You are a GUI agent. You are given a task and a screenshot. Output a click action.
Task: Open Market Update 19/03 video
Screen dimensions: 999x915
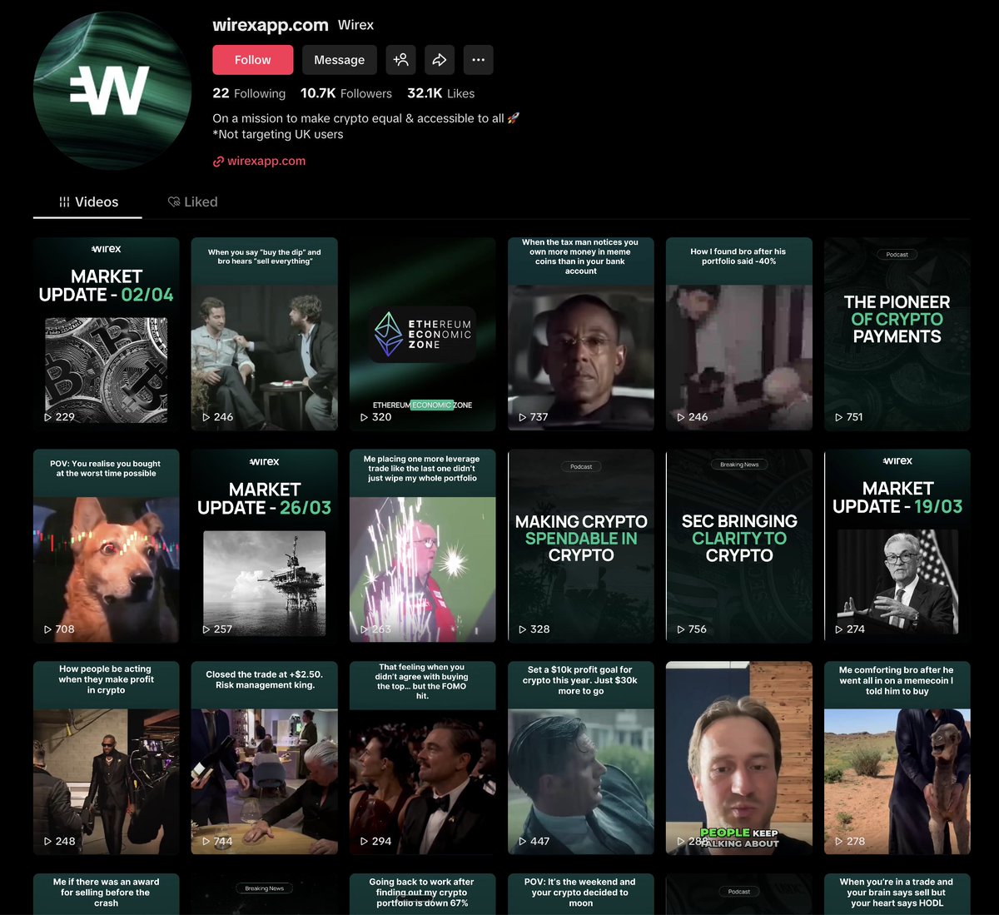tap(897, 546)
